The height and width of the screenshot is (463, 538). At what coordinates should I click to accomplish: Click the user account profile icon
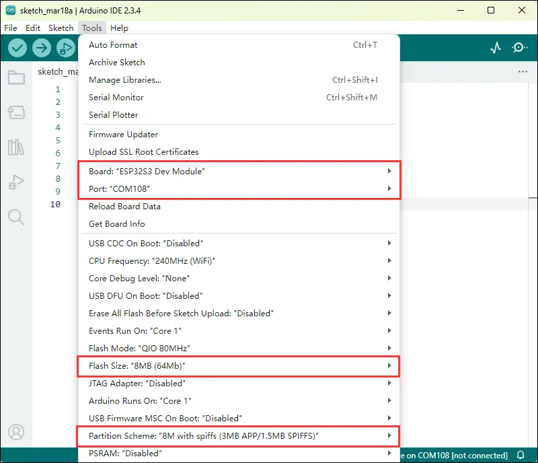tap(16, 432)
